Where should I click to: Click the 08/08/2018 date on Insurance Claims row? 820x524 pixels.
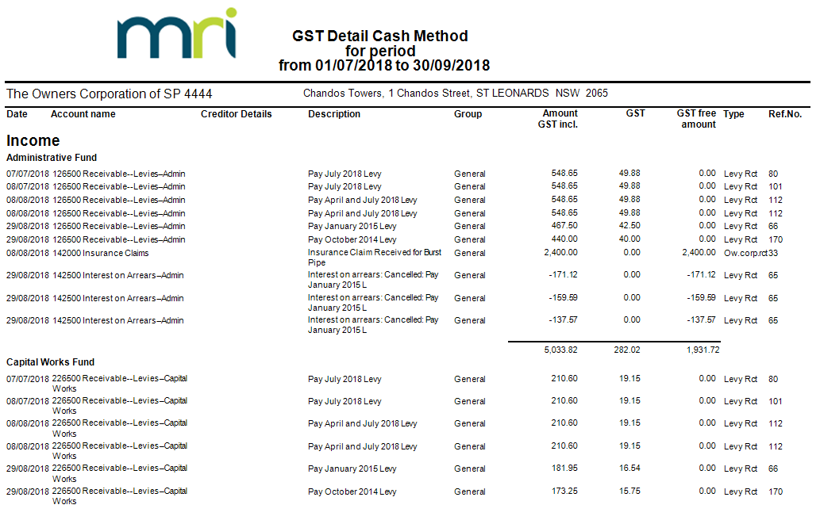coord(28,253)
